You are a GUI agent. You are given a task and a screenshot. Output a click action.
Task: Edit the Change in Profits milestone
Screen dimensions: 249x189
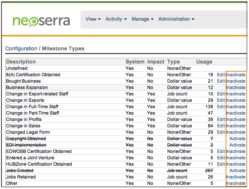click(x=221, y=119)
